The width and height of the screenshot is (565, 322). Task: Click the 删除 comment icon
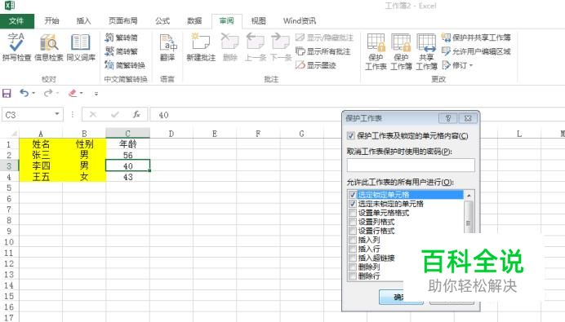coord(230,46)
